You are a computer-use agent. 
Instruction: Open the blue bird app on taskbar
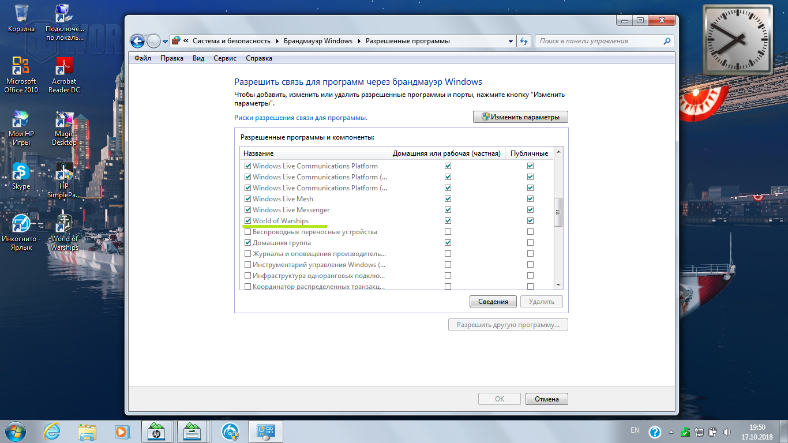tap(231, 431)
